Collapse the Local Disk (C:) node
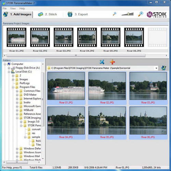171x171 pixels. tap(9, 72)
